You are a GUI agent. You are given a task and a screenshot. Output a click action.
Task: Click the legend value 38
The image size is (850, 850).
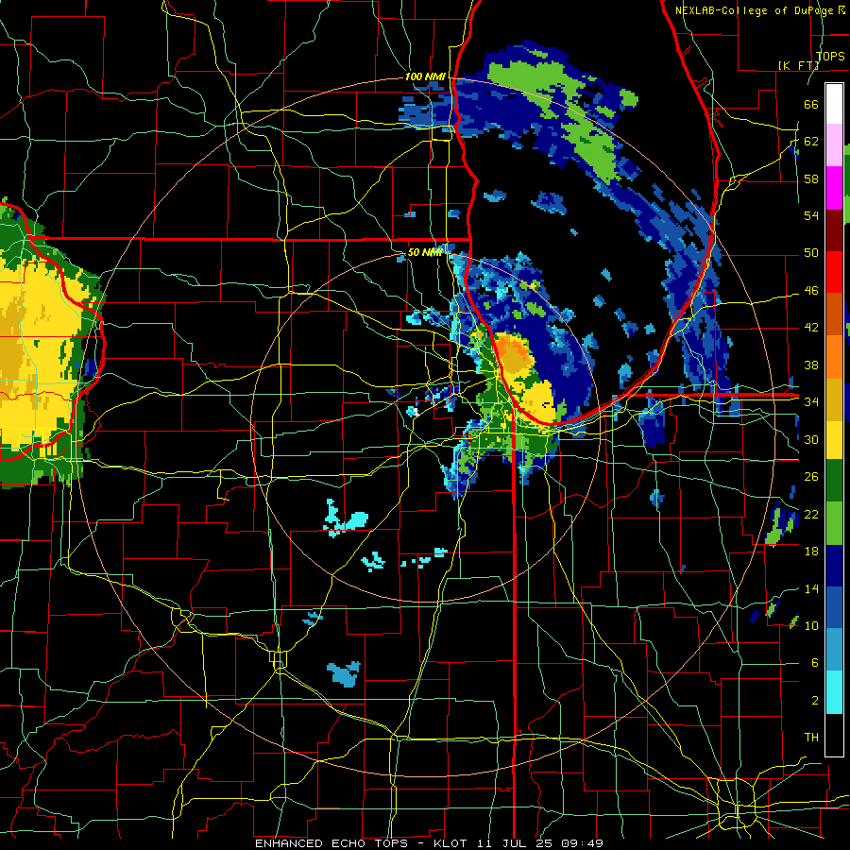coord(811,365)
